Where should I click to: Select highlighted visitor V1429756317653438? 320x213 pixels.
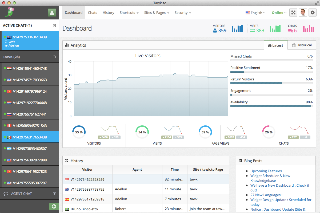pyautogui.click(x=30, y=137)
